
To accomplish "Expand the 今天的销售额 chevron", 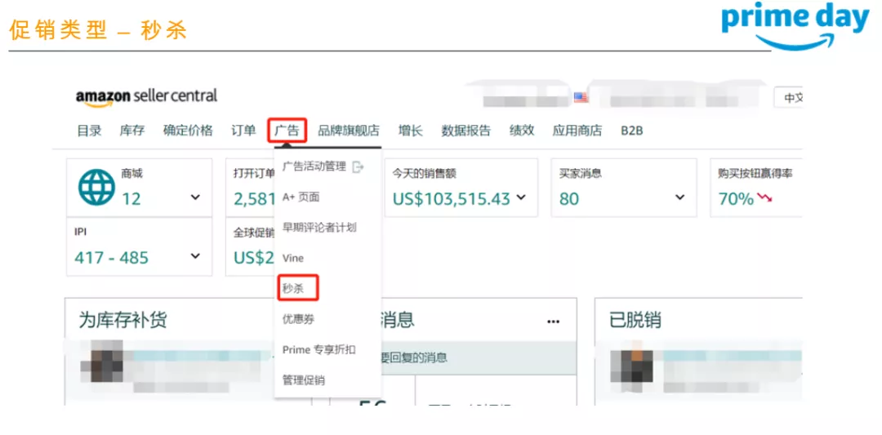I will 521,198.
